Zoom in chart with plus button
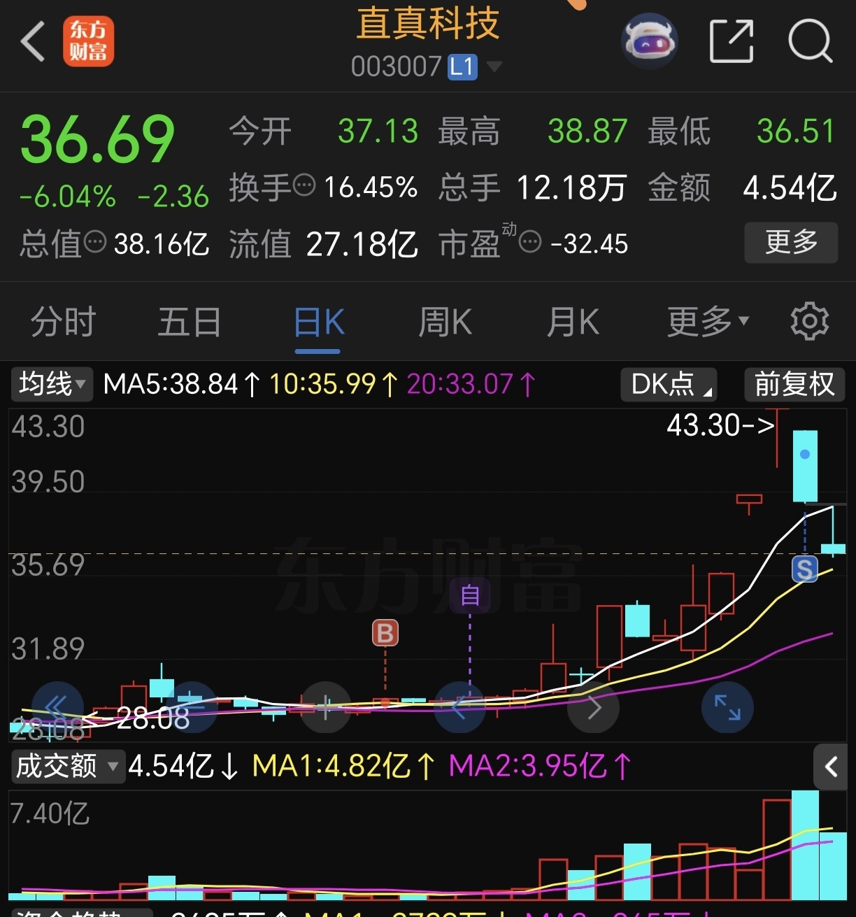Image resolution: width=856 pixels, height=917 pixels. coord(325,707)
